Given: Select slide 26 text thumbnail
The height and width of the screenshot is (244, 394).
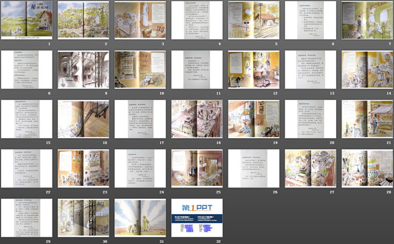Looking at the screenshot, I should 254,168.
